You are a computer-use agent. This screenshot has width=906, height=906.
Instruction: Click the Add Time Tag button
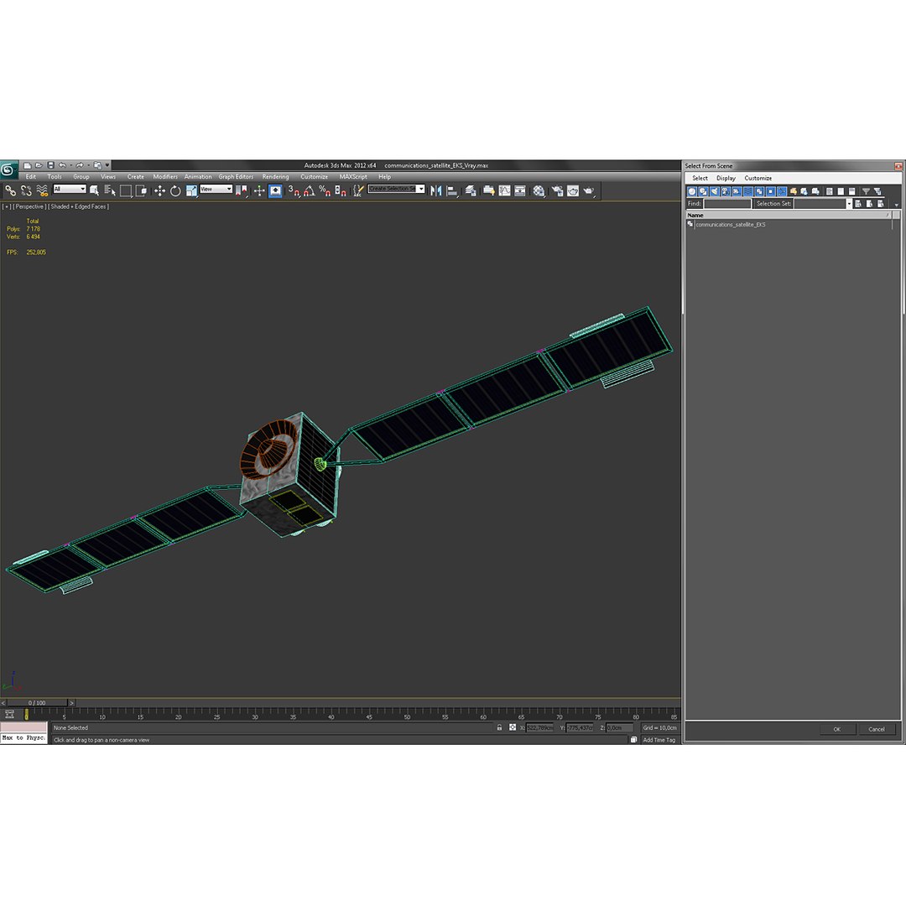point(659,740)
